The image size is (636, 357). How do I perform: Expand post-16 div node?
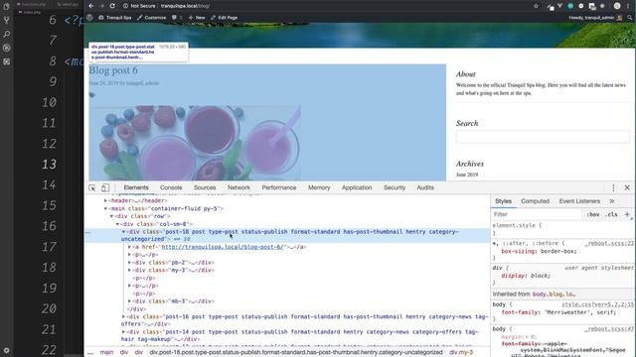pos(123,317)
